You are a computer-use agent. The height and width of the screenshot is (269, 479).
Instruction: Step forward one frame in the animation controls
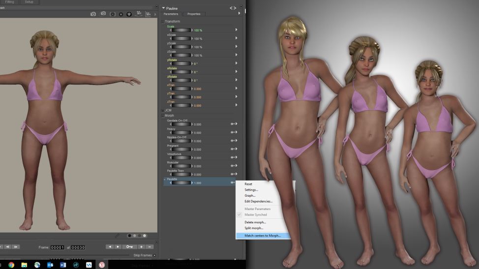click(x=16, y=247)
